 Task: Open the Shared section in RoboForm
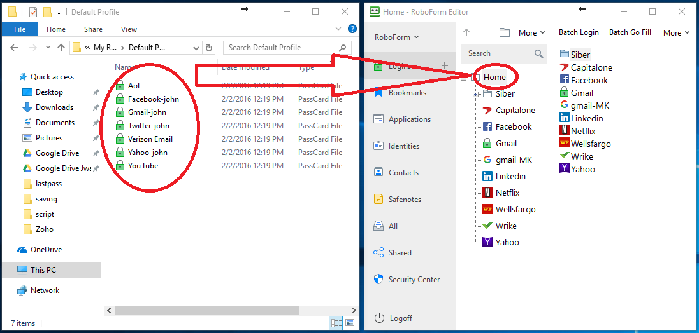392,252
